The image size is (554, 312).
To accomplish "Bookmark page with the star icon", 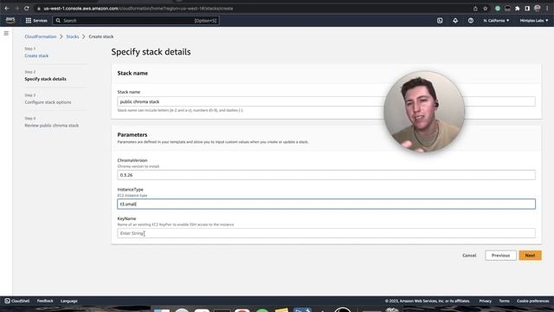I will (x=485, y=8).
